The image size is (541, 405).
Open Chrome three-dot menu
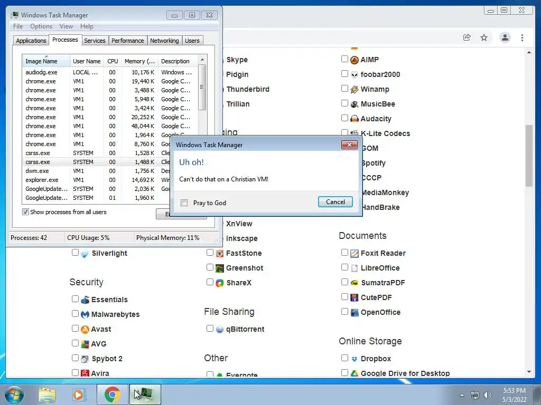coord(523,37)
